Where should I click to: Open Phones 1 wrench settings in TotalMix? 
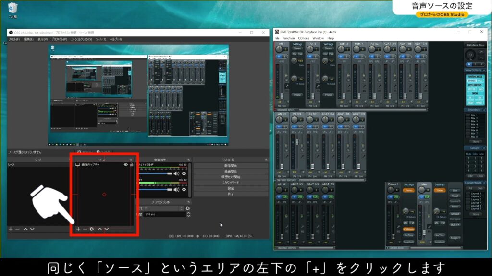398,227
